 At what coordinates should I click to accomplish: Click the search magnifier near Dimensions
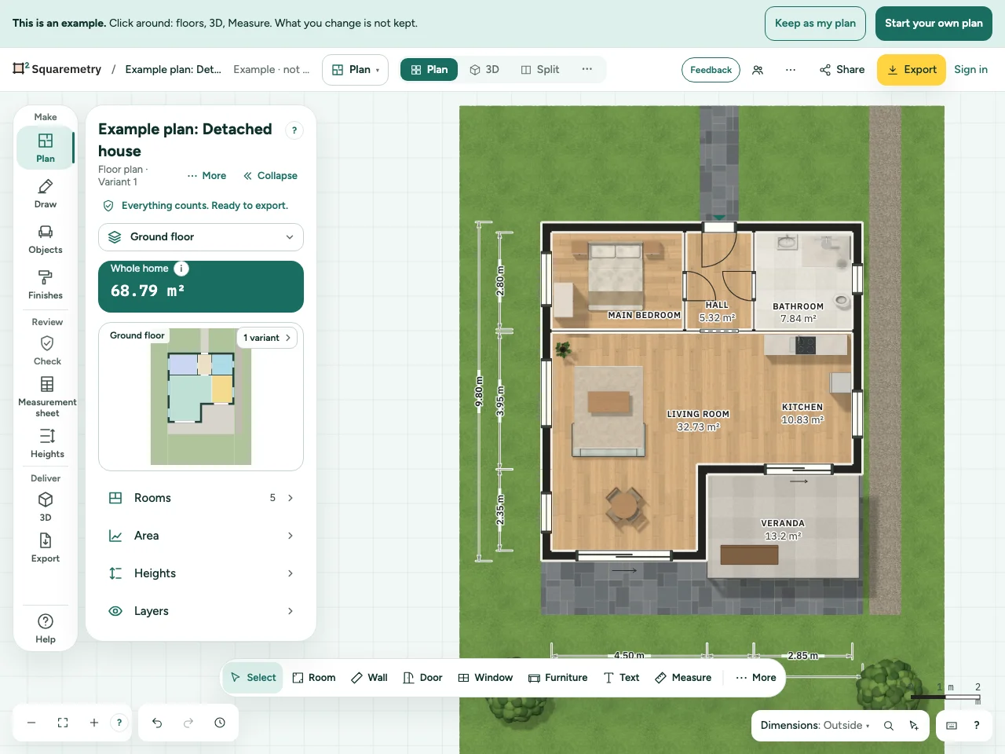[x=889, y=726]
